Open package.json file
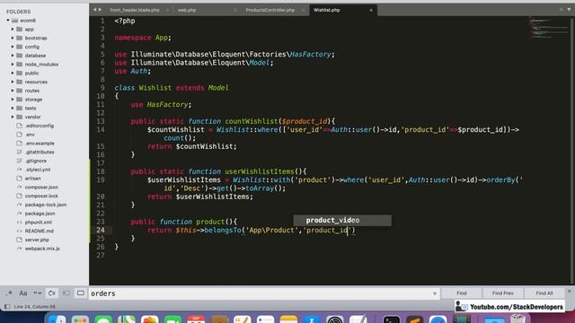This screenshot has width=575, height=323. click(x=40, y=214)
